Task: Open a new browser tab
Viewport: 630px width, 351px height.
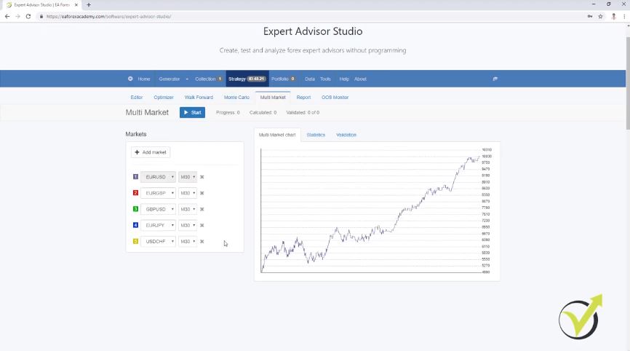Action: [89, 5]
